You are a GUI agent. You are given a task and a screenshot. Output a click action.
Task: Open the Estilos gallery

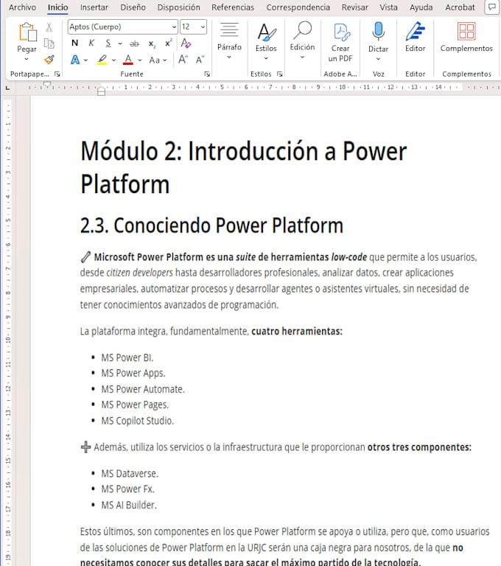point(266,41)
